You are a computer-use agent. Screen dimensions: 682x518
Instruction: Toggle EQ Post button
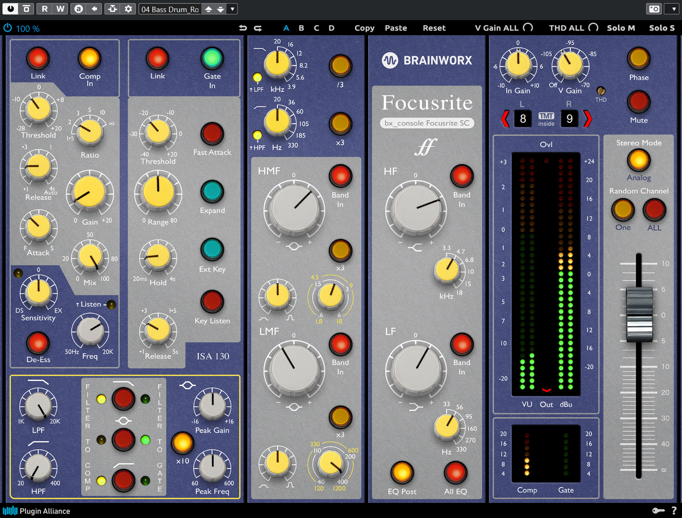coord(402,473)
